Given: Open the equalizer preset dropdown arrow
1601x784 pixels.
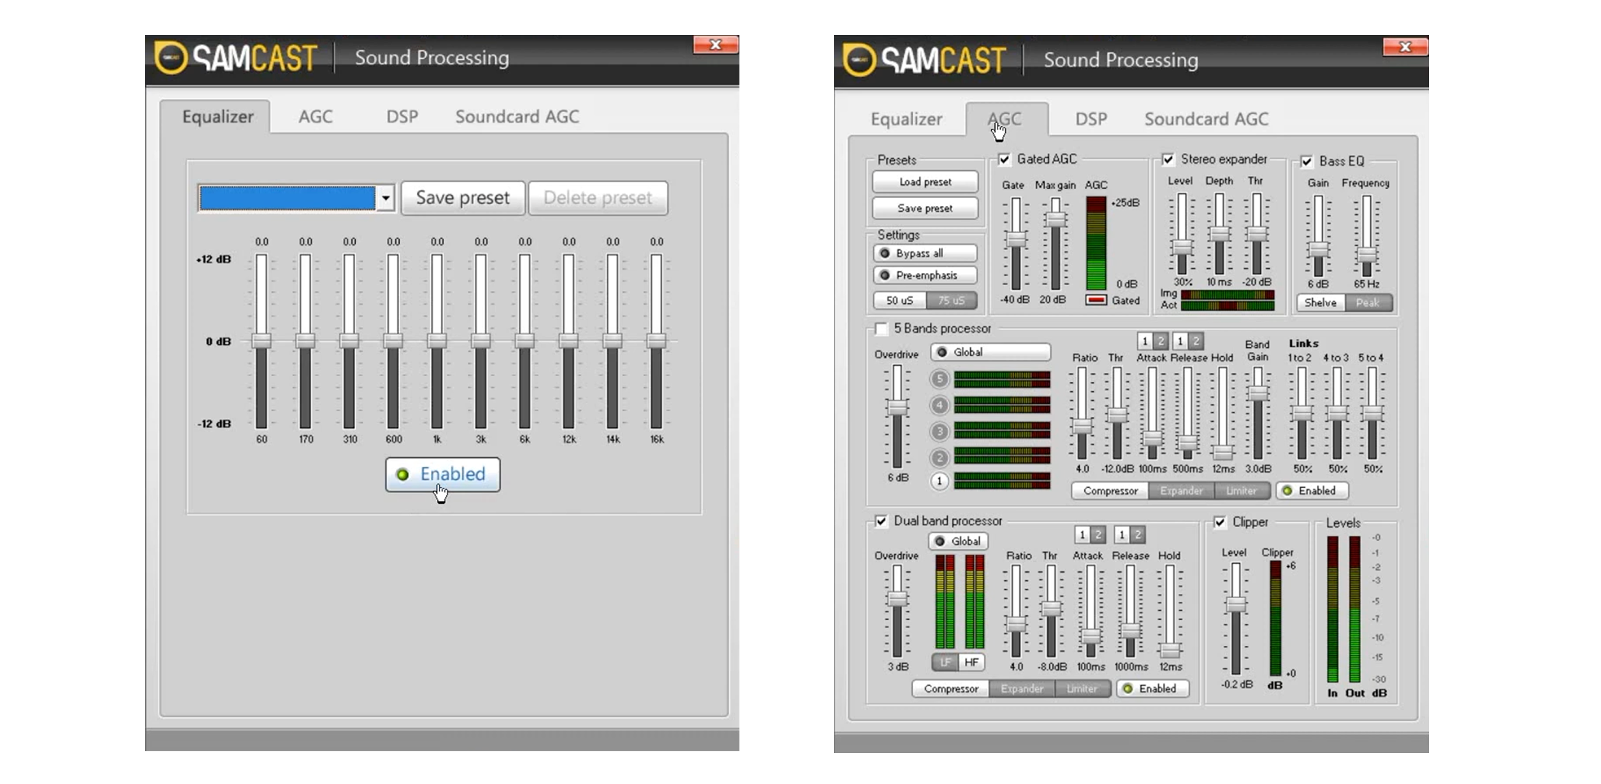Looking at the screenshot, I should 386,198.
